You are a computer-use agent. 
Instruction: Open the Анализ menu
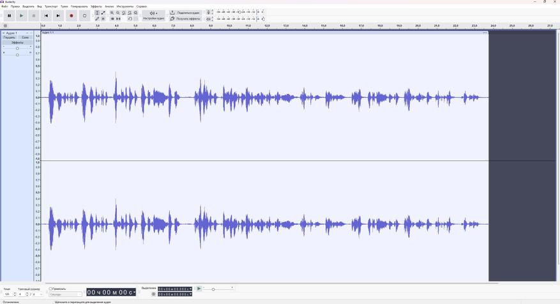click(x=109, y=6)
